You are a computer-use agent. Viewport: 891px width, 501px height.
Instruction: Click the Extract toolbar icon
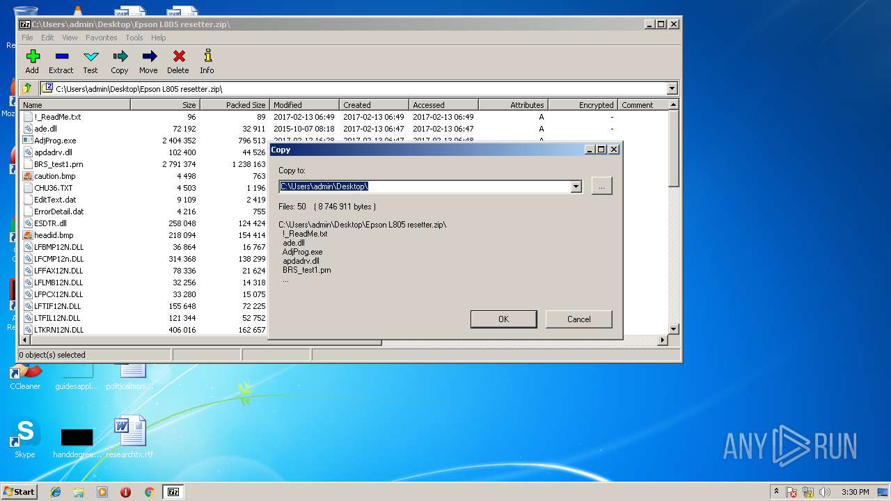(x=61, y=61)
